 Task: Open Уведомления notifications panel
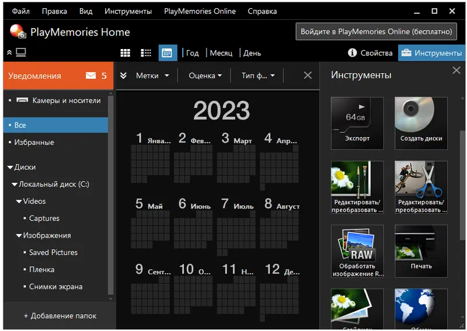pos(58,76)
